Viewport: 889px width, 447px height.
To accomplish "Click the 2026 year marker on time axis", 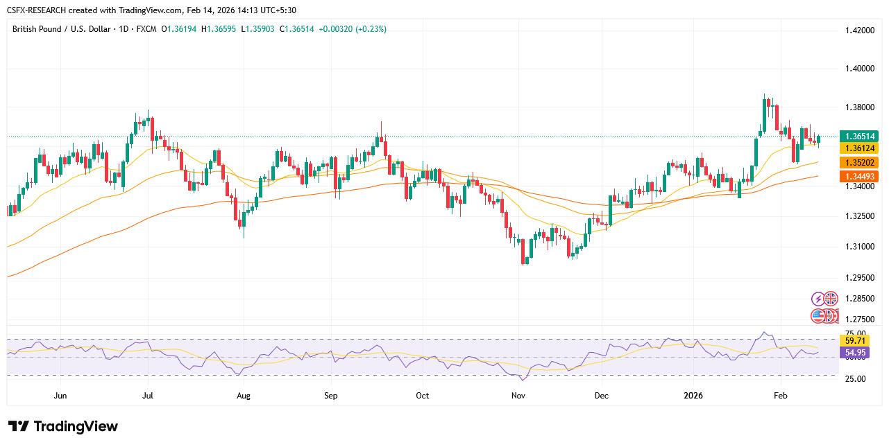I will 693,396.
